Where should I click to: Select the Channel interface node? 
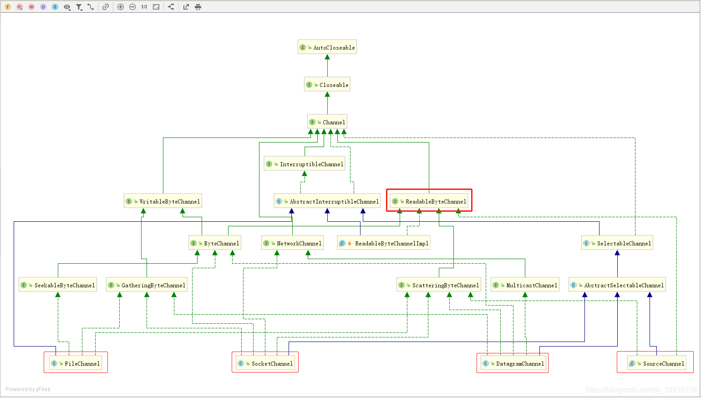[327, 122]
